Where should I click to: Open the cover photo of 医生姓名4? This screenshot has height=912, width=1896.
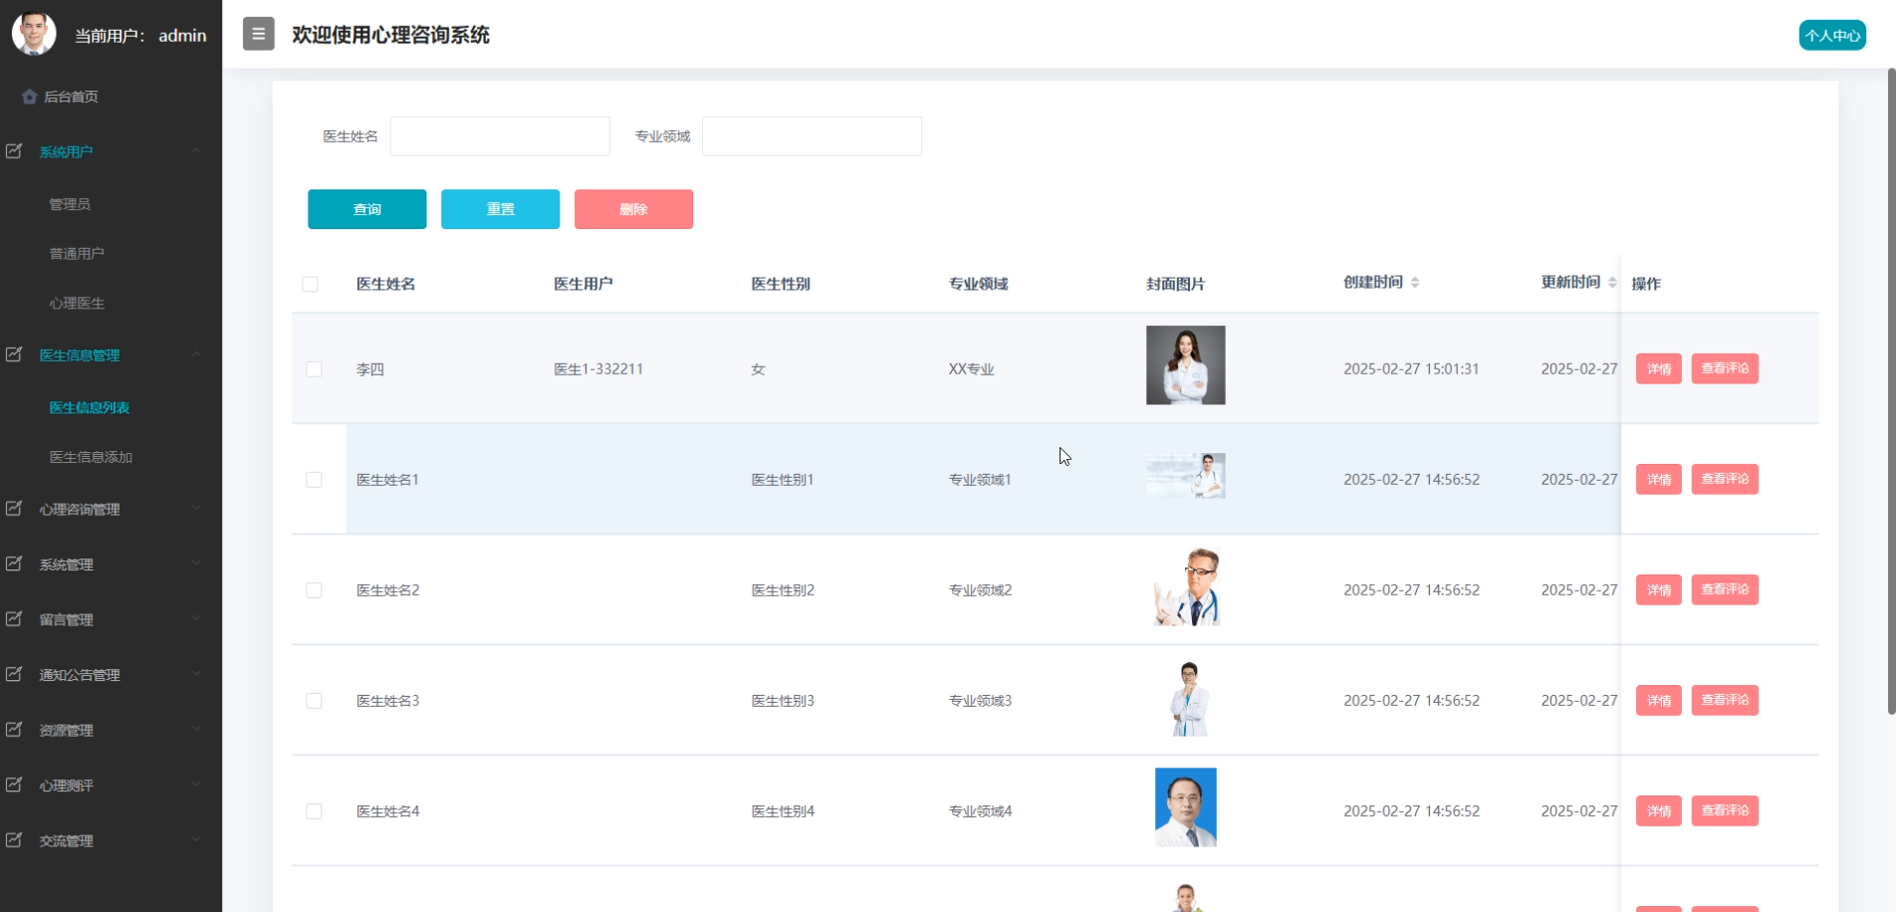coord(1185,807)
